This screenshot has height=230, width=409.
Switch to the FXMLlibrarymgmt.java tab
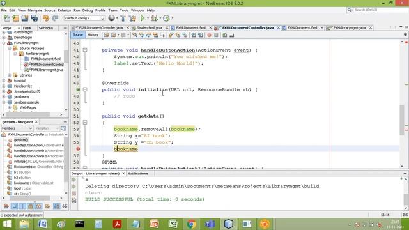(x=350, y=27)
